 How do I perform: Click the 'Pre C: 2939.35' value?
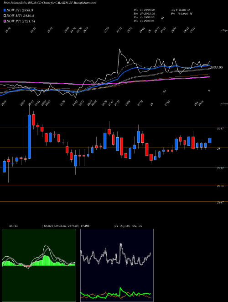pos(144,21)
